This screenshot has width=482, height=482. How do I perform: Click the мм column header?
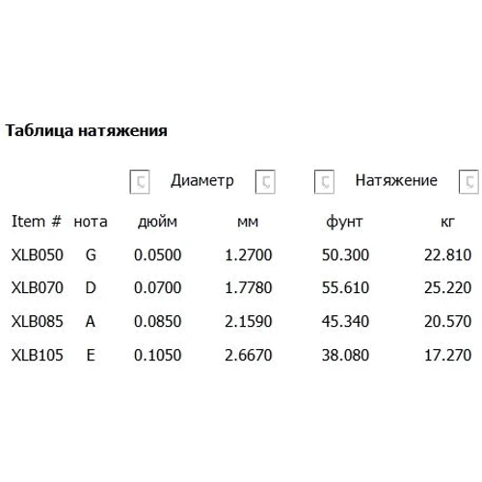coord(248,222)
